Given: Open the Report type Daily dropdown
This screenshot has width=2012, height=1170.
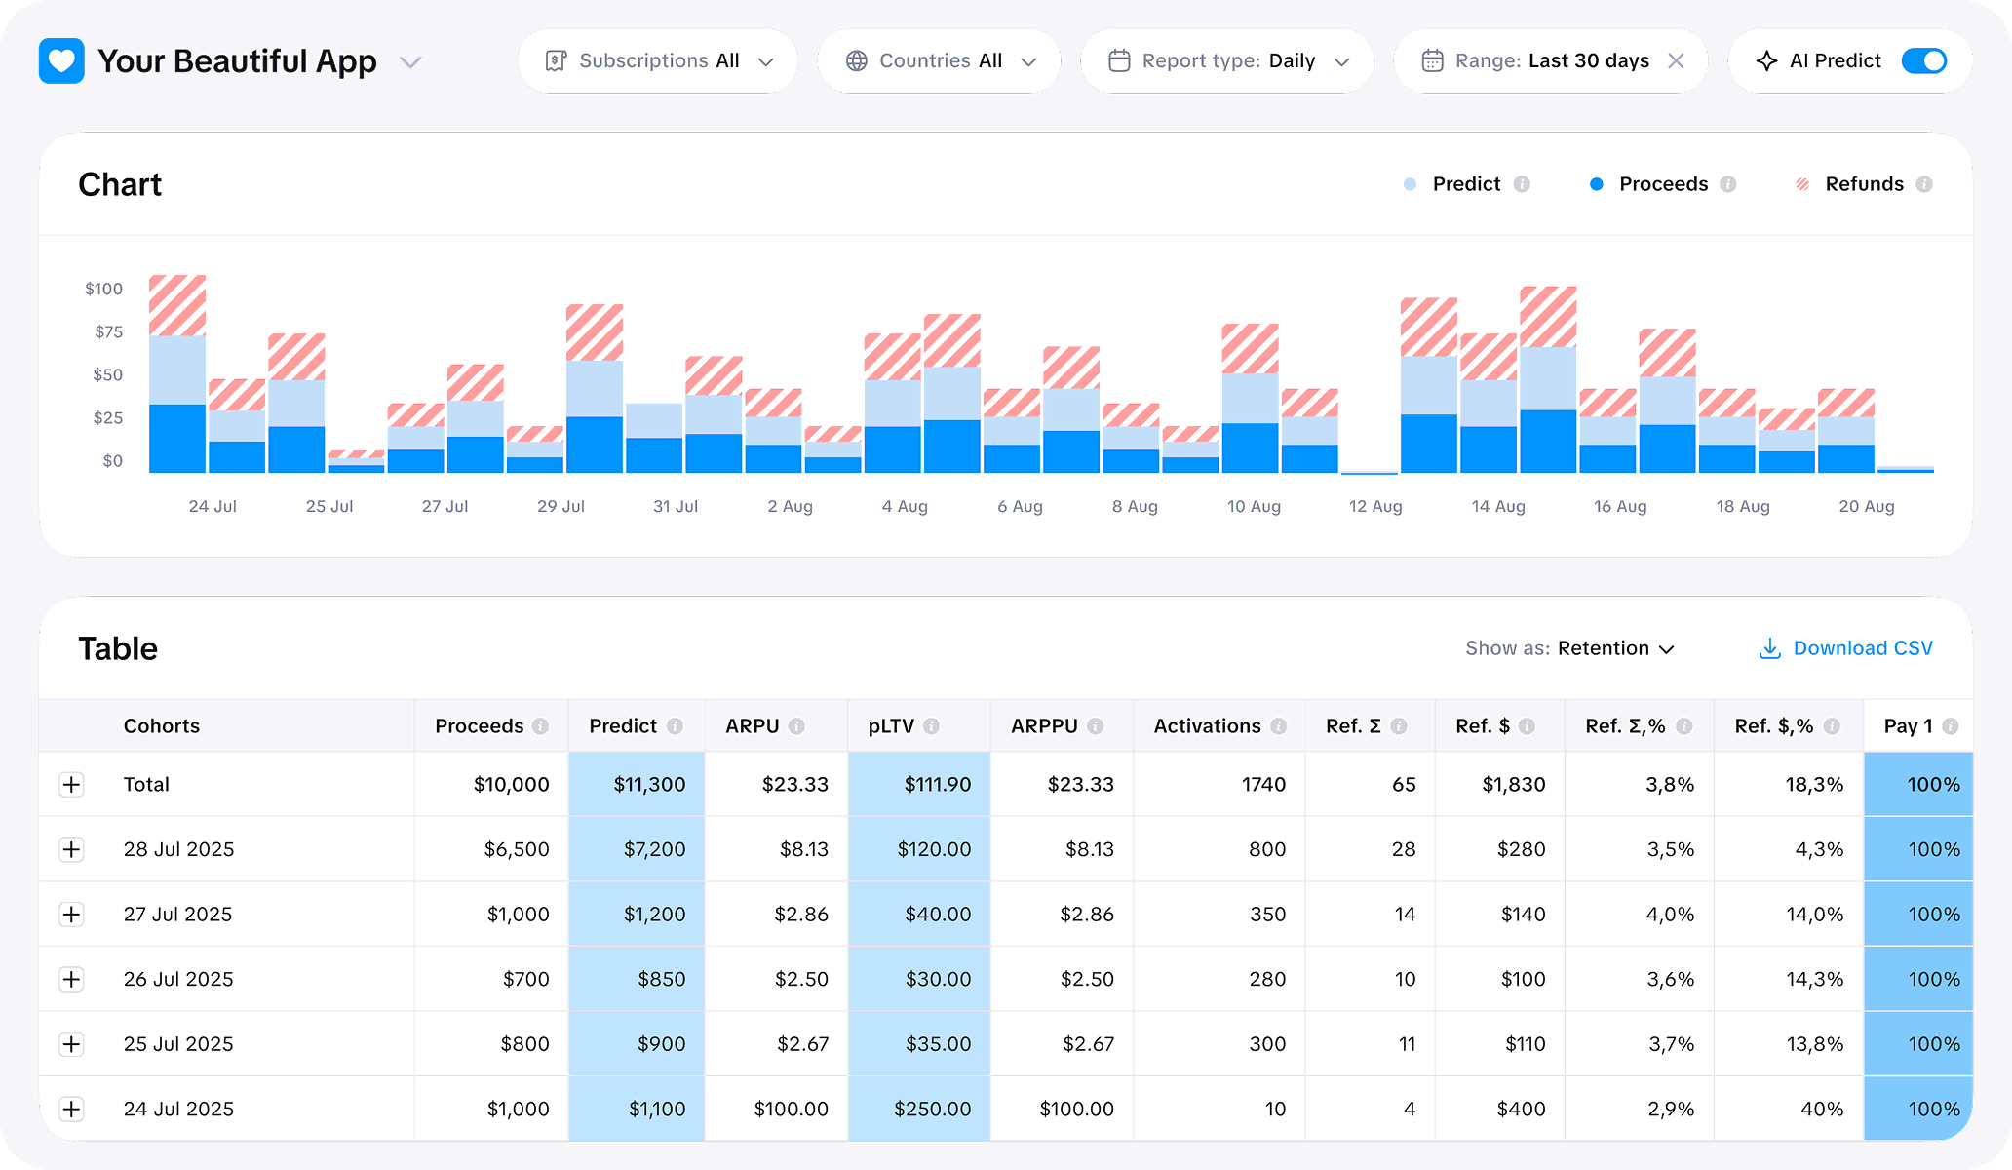Looking at the screenshot, I should click(1228, 60).
